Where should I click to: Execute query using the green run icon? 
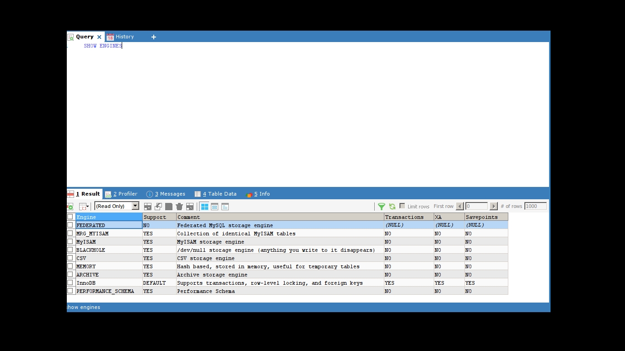click(70, 206)
